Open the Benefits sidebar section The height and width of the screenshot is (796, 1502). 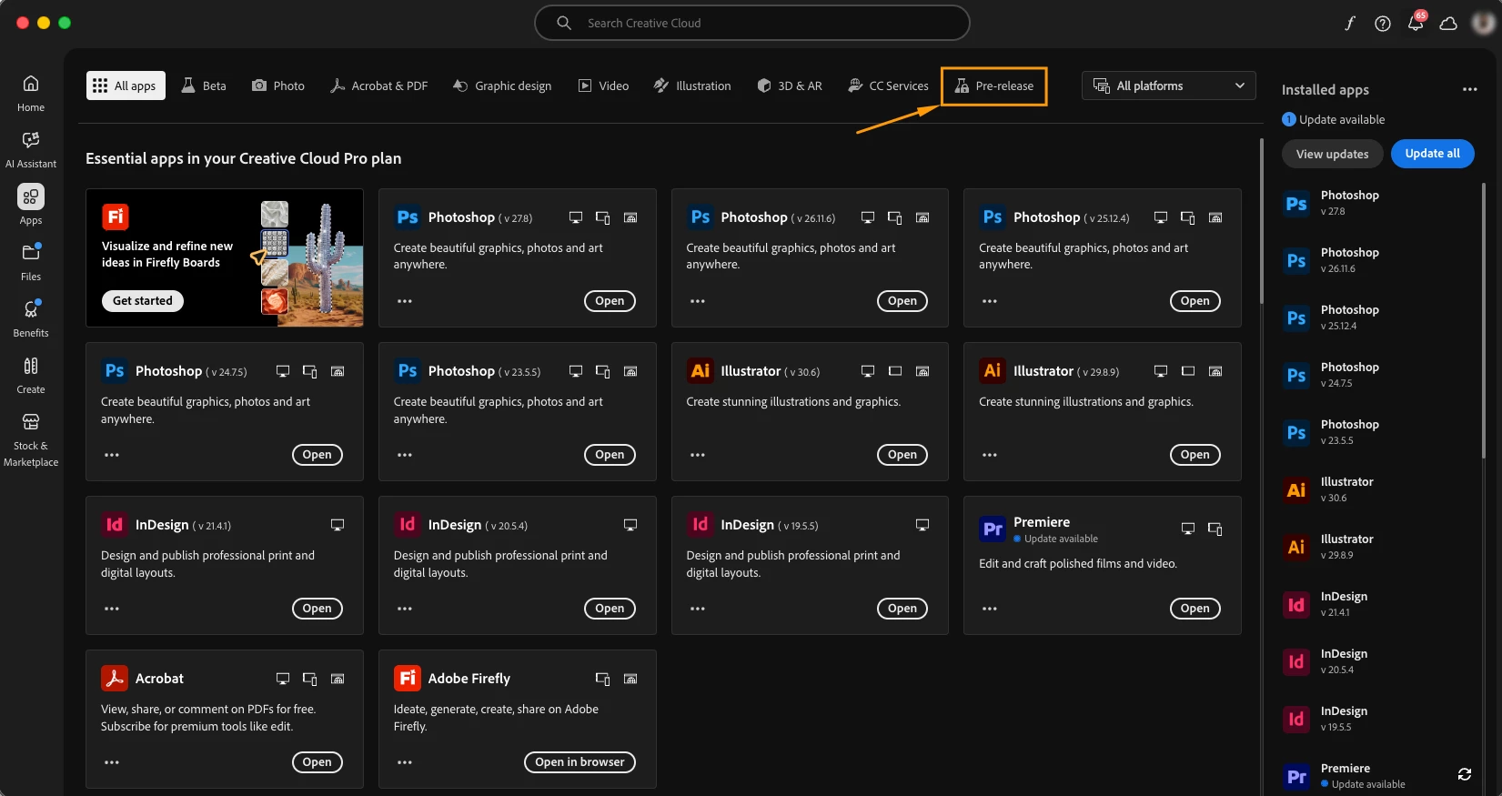pos(31,319)
